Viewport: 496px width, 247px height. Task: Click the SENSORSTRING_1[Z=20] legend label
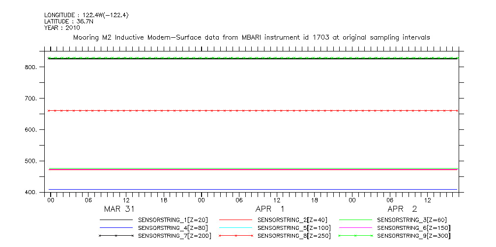click(170, 220)
